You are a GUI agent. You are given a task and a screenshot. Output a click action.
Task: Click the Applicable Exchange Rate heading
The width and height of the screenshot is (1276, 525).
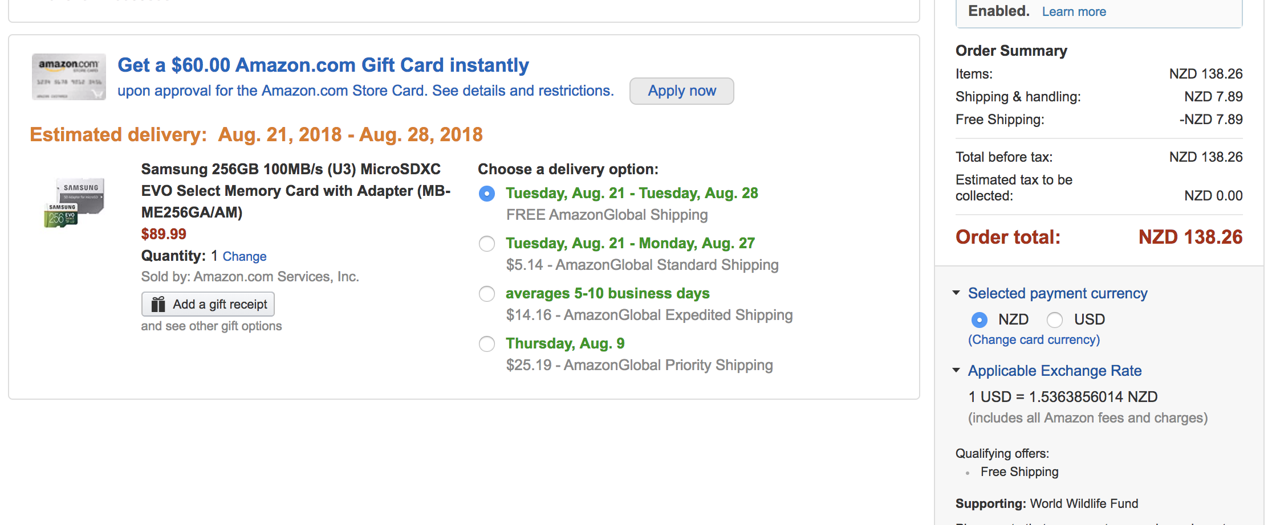1054,371
